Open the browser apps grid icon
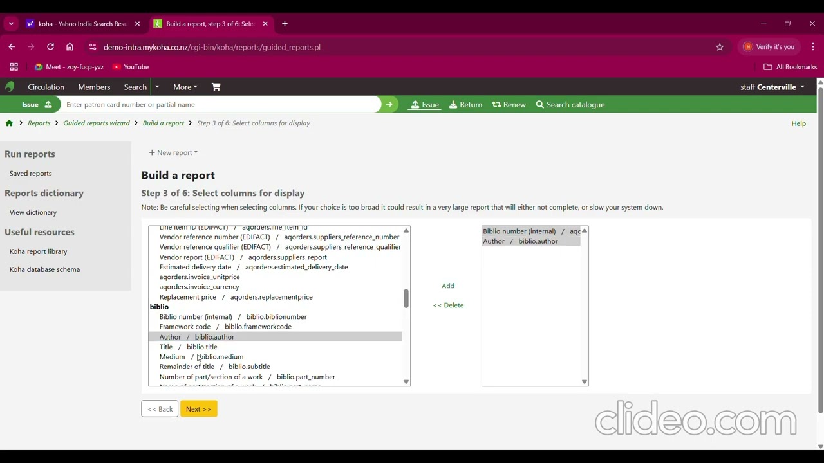 (x=14, y=67)
